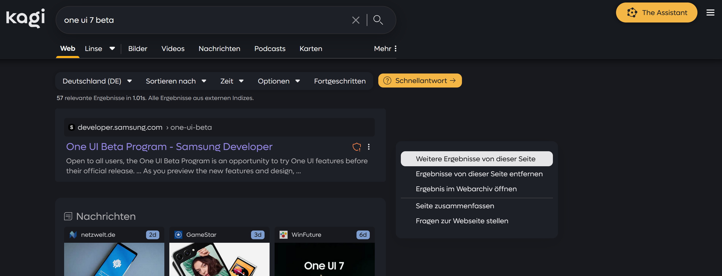Expand the Optionen dropdown

point(279,81)
